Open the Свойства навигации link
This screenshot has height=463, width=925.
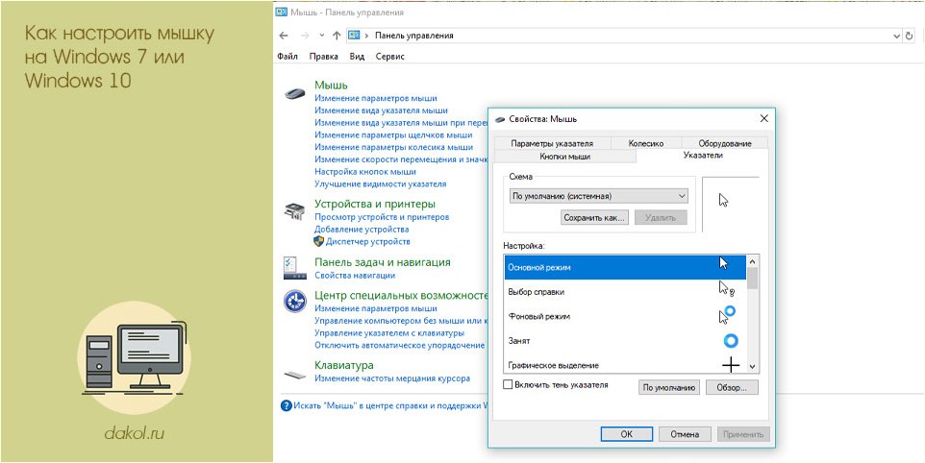(x=355, y=275)
